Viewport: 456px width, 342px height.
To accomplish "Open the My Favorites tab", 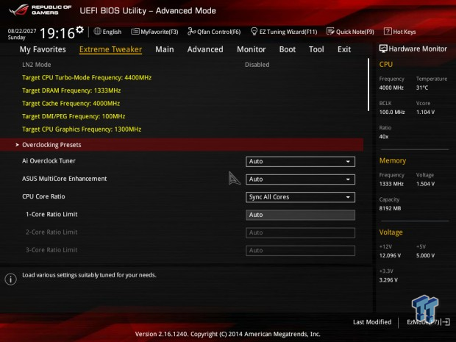I will pos(43,49).
